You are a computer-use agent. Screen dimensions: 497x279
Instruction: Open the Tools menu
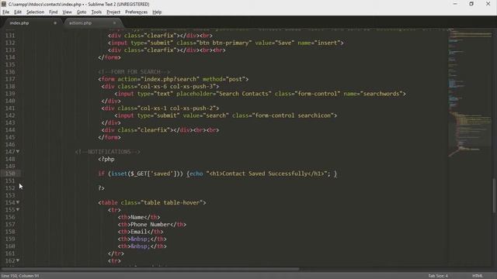(96, 12)
